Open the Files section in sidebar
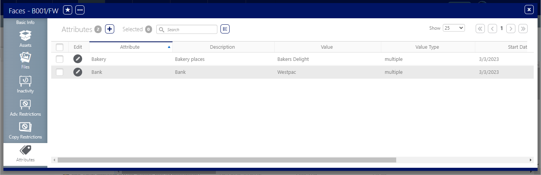The width and height of the screenshot is (541, 175). 25,61
